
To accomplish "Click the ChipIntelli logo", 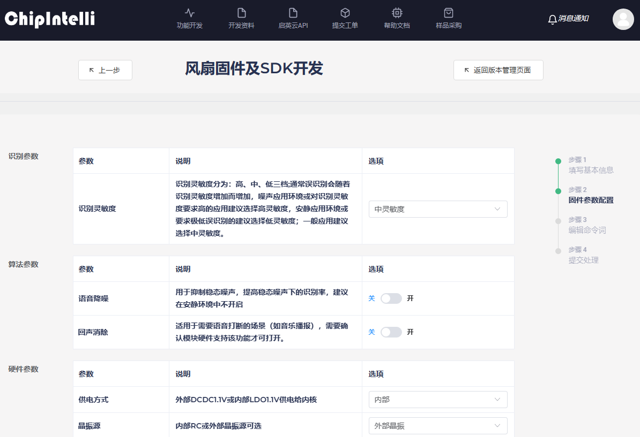I will pyautogui.click(x=50, y=19).
